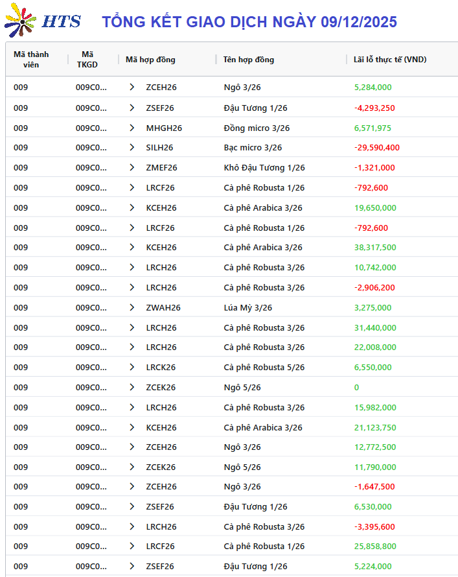Viewport: 458px width, 577px height.
Task: Expand the MHGH26 contract row
Action: 132,128
